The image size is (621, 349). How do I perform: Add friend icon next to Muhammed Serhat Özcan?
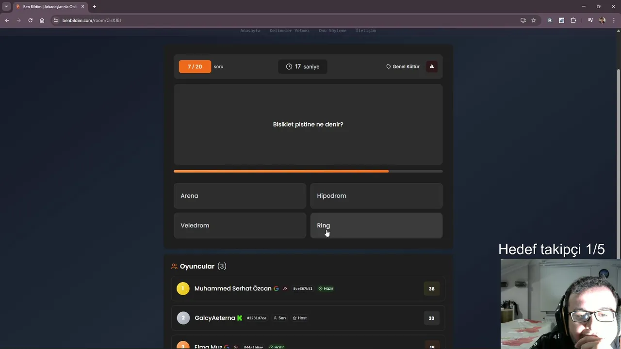click(285, 288)
